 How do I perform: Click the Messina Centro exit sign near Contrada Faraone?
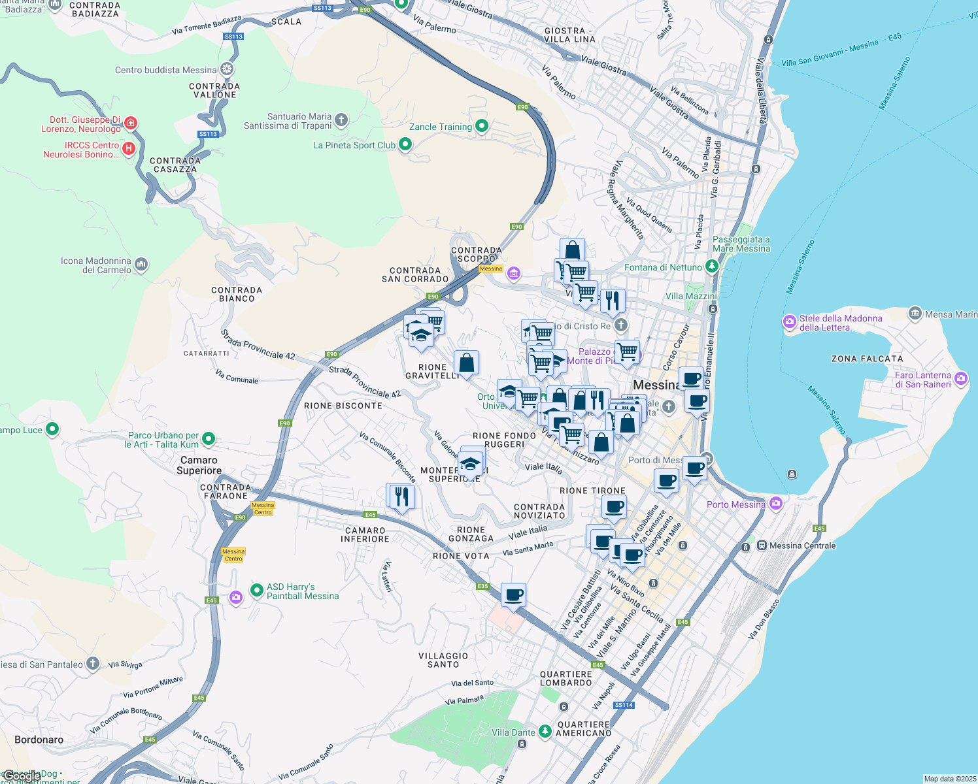(x=263, y=508)
